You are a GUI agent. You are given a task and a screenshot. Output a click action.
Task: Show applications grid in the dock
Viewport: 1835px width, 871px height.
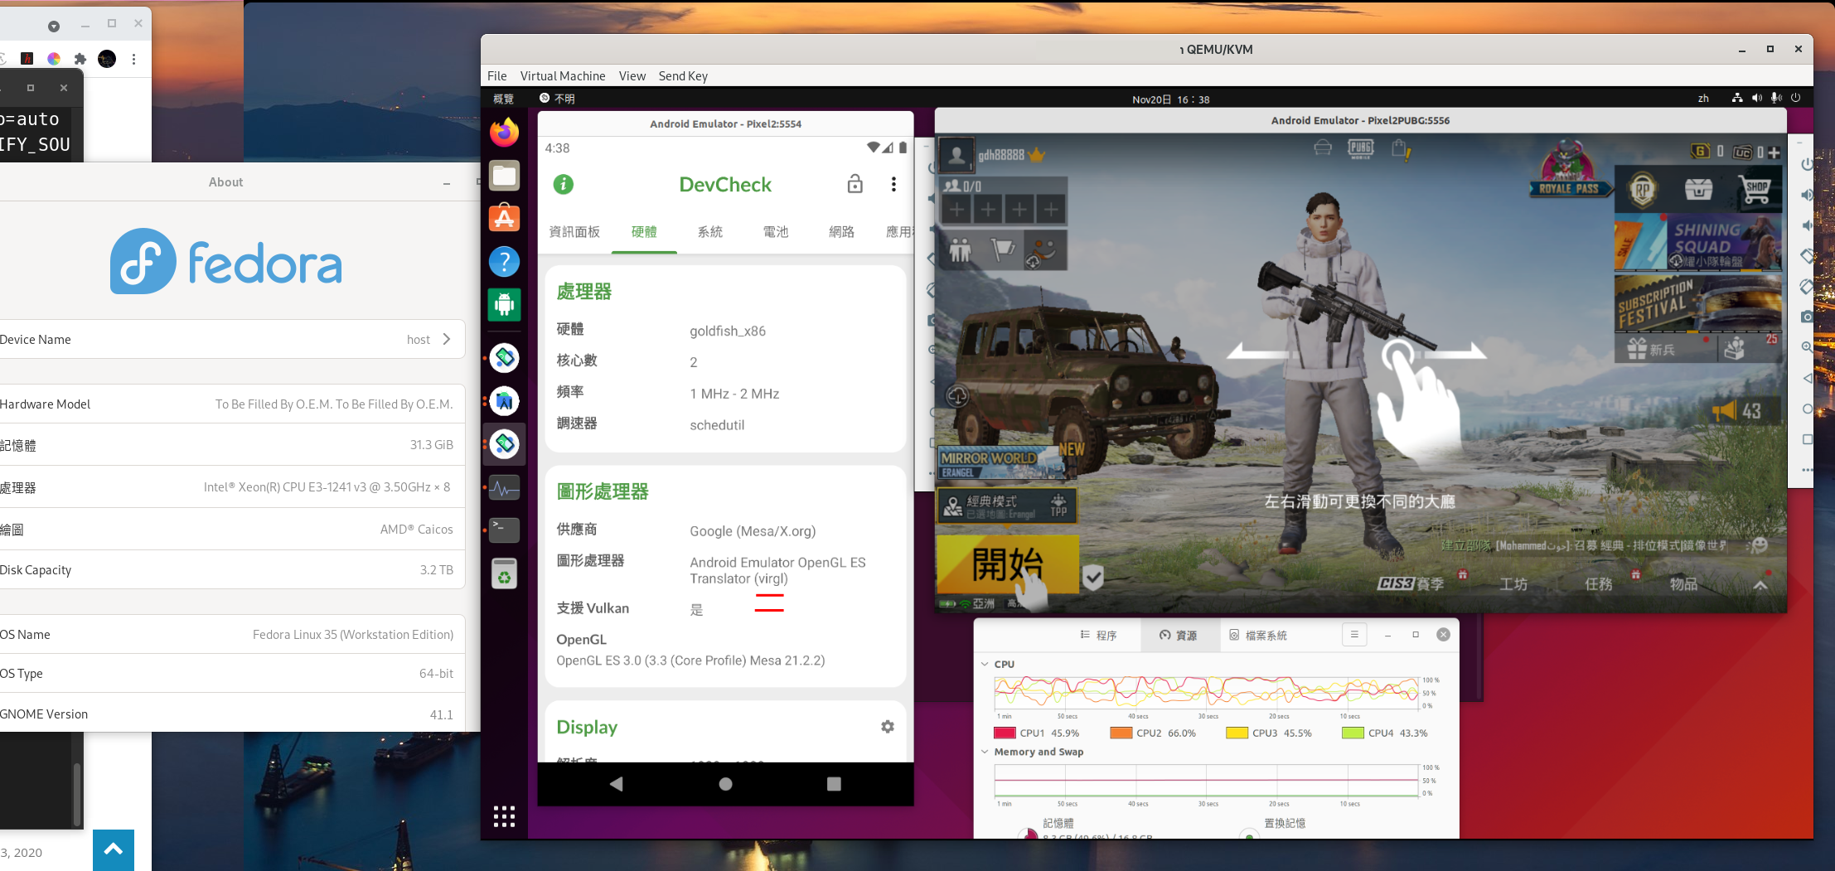(504, 816)
